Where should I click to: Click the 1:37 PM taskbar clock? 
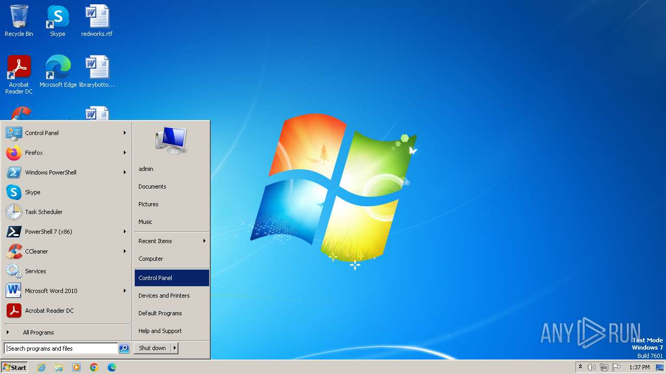(x=639, y=367)
